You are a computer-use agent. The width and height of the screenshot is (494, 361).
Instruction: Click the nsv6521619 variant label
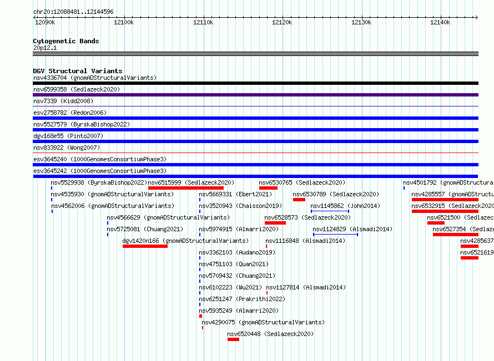pyautogui.click(x=477, y=252)
